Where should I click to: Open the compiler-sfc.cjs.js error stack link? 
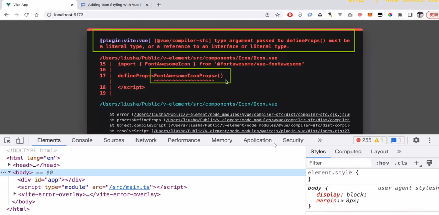pos(242,115)
